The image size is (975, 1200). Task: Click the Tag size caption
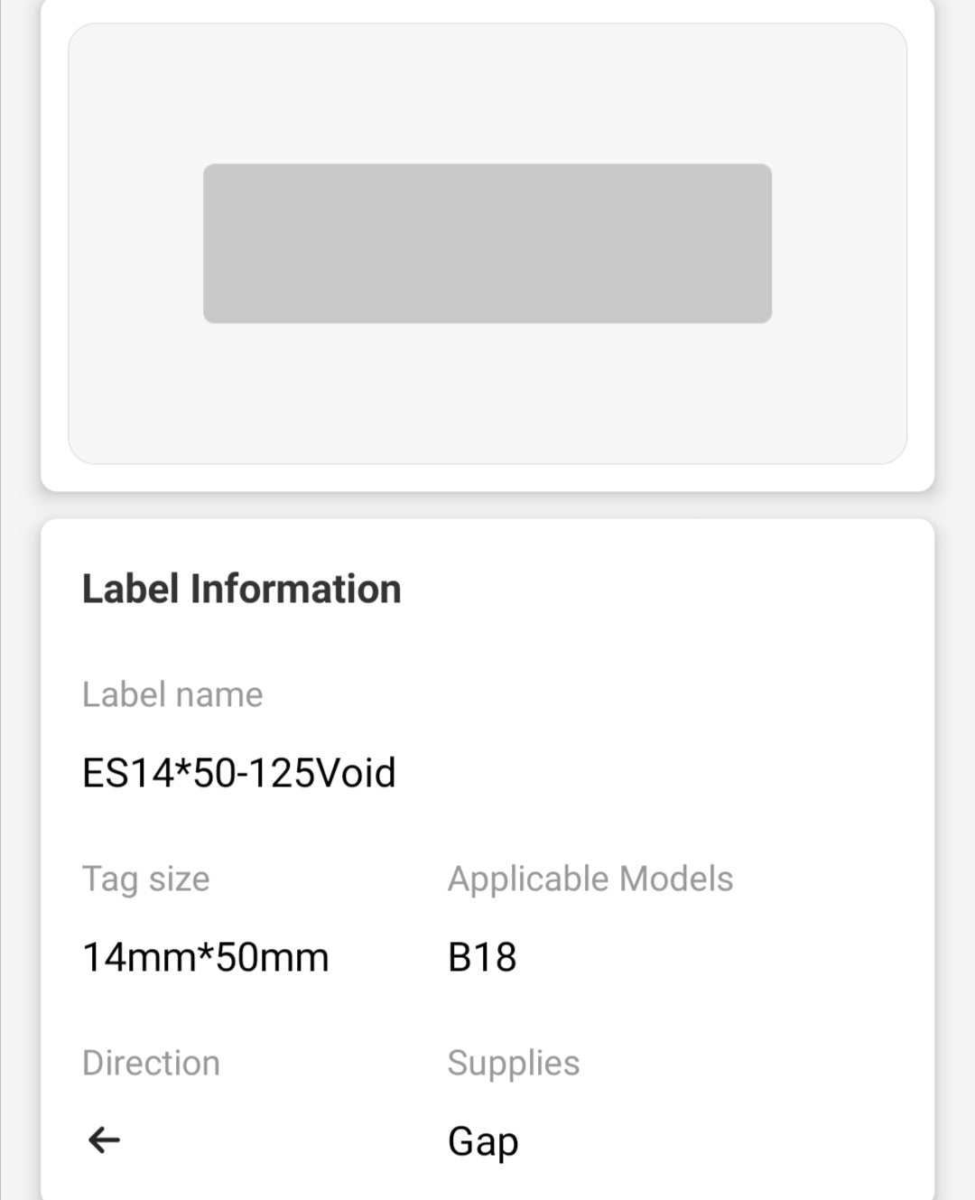click(146, 879)
